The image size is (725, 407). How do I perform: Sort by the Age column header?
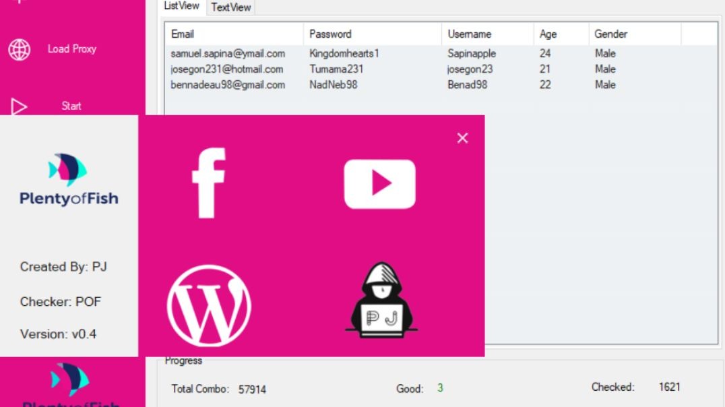(561, 34)
